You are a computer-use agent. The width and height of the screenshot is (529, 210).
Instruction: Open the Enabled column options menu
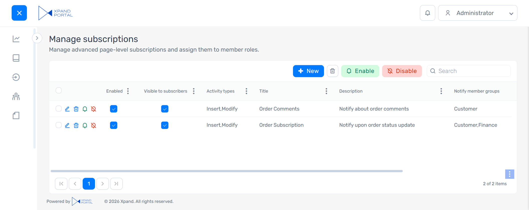click(128, 91)
